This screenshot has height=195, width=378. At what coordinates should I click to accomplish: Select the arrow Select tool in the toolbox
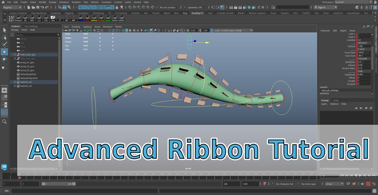[4, 30]
